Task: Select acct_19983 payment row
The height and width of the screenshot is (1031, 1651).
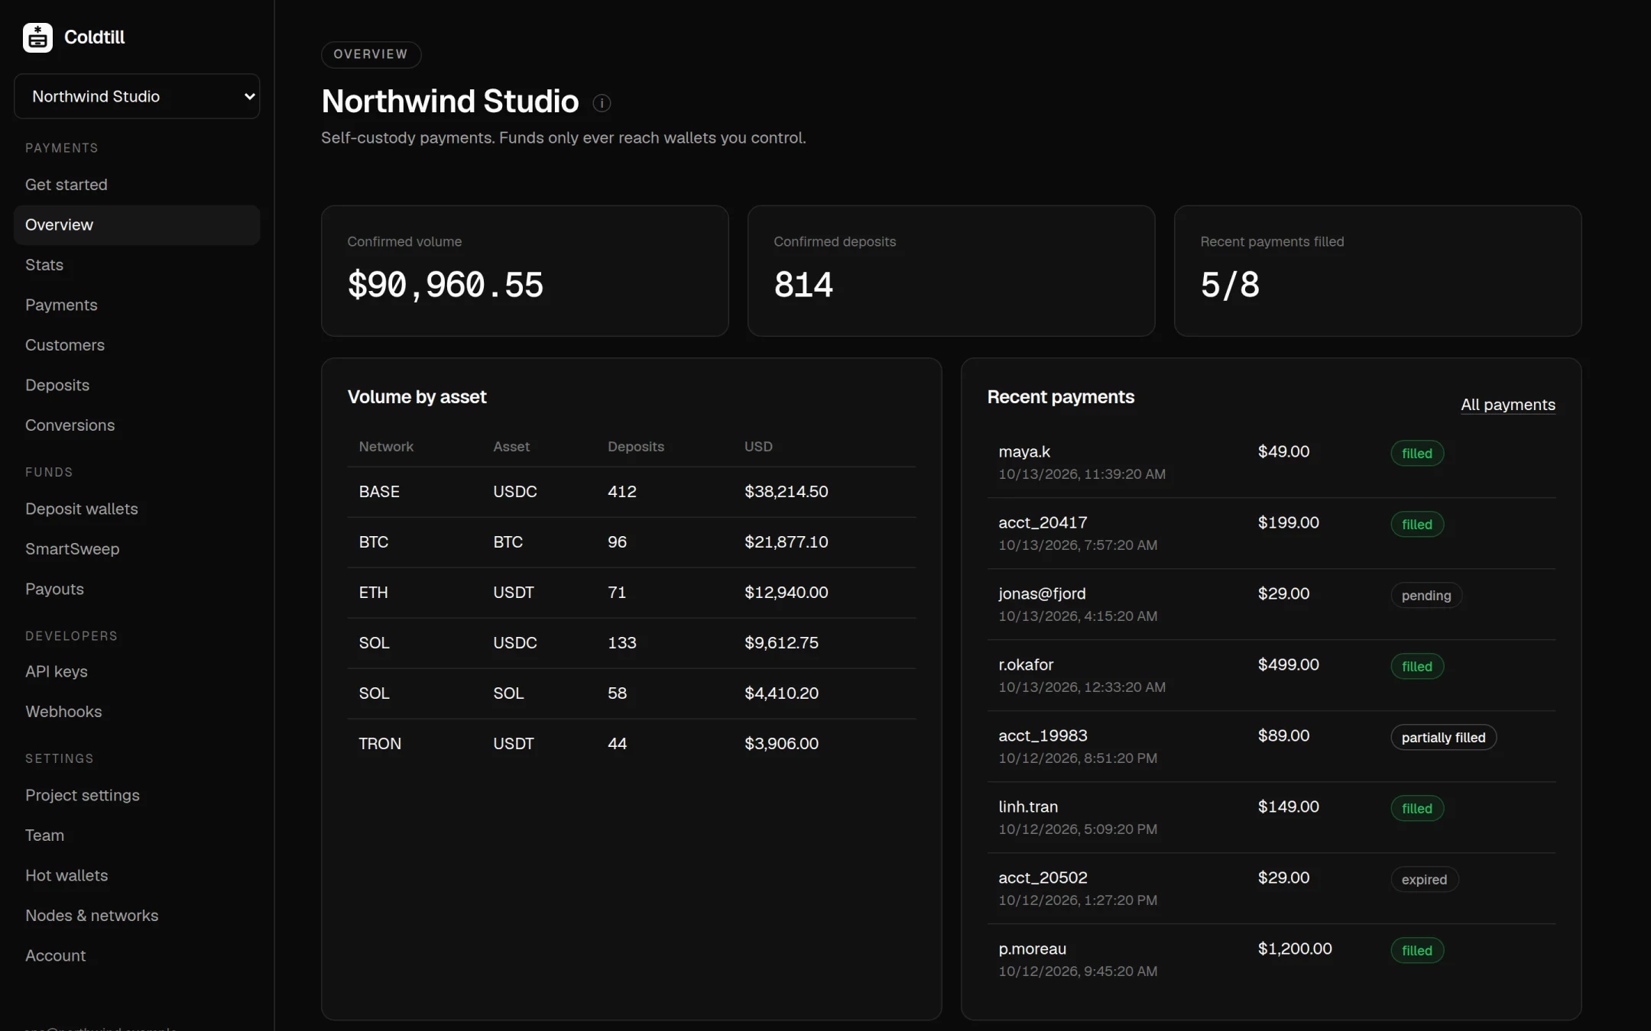Action: pyautogui.click(x=1271, y=746)
